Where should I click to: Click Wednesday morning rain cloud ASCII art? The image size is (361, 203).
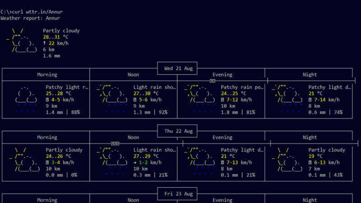(x=26, y=99)
